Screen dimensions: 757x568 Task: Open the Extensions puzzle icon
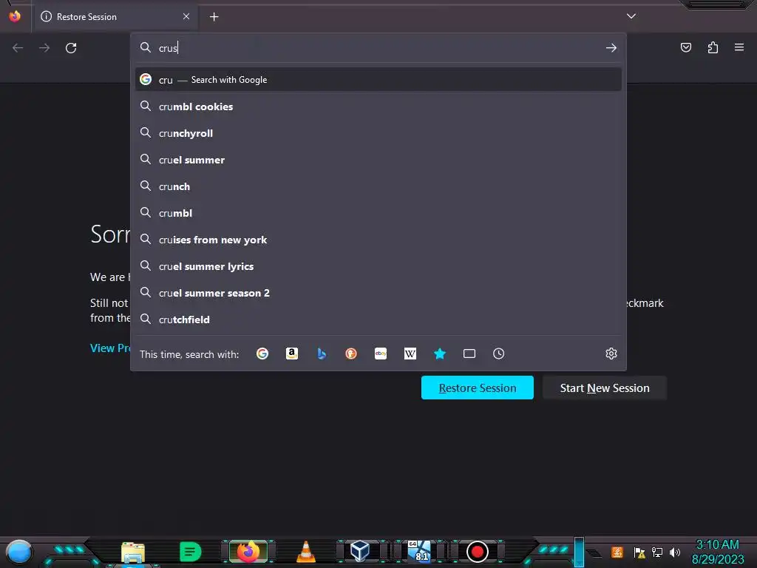tap(713, 47)
